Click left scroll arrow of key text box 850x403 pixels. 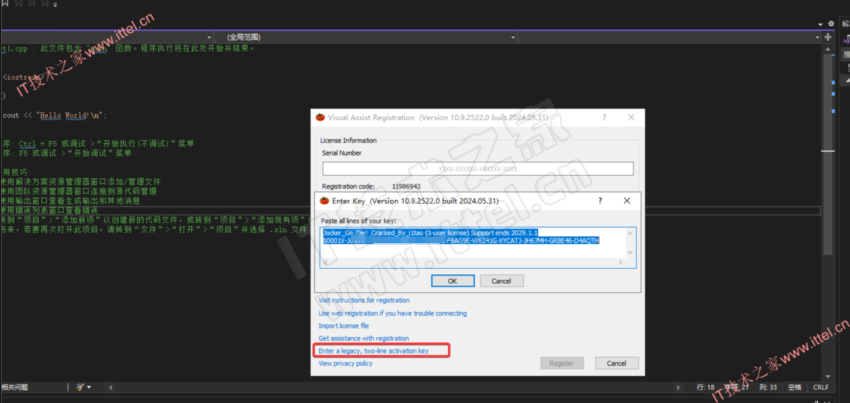325,262
